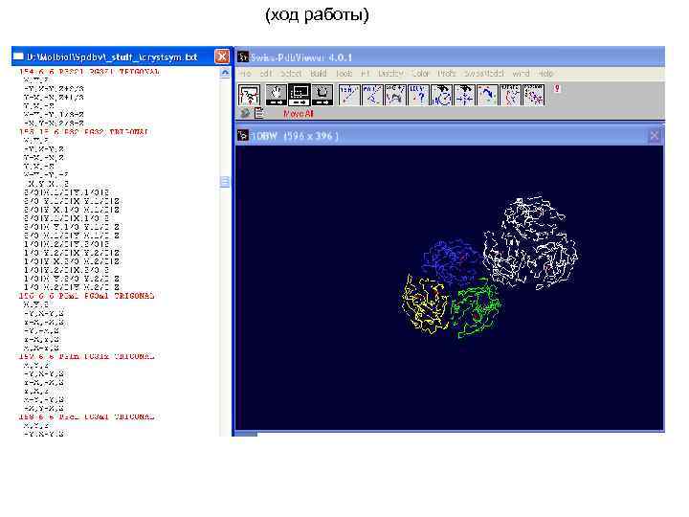Viewport: 689px width, 517px height.
Task: Click the fit molecules arrow tool
Action: click(x=487, y=95)
